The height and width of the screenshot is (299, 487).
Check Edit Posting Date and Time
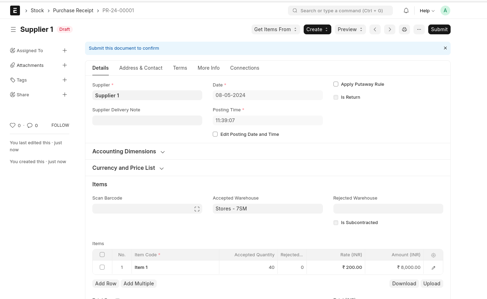pyautogui.click(x=215, y=134)
